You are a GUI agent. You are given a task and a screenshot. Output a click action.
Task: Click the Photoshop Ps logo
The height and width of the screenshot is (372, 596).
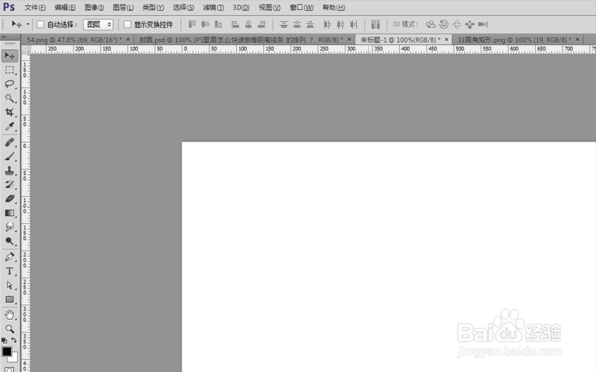[9, 7]
